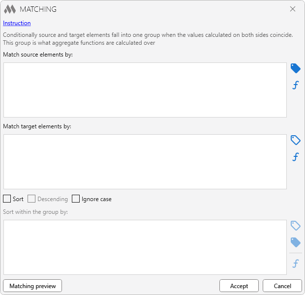Image resolution: width=305 pixels, height=295 pixels.
Task: Click the outlined tag icon beside target elements box
Action: click(295, 140)
